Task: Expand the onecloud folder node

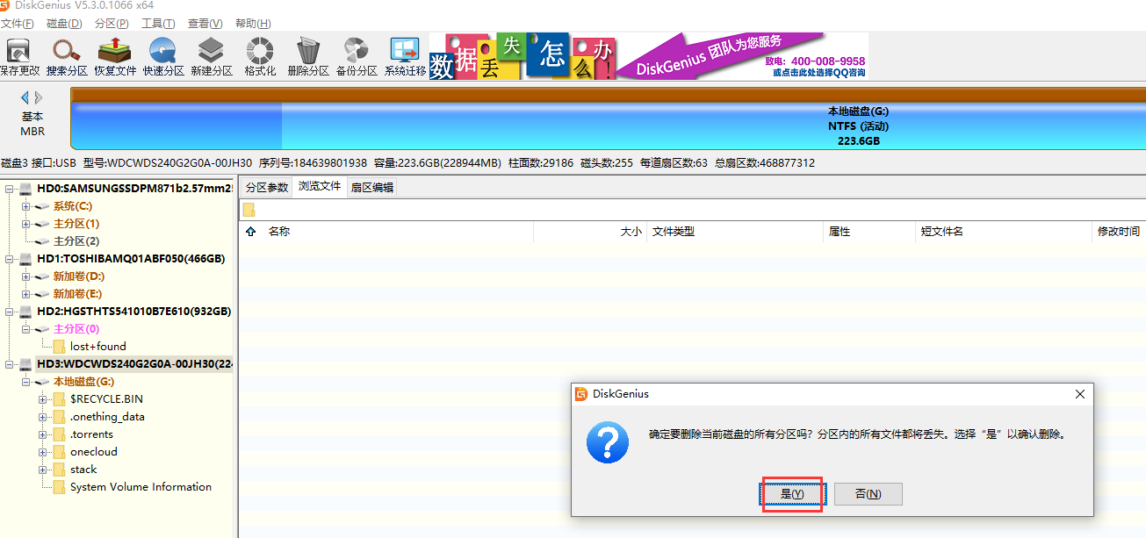Action: pyautogui.click(x=43, y=452)
